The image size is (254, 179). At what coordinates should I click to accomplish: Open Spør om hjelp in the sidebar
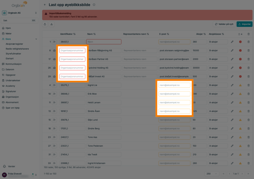click(x=13, y=108)
